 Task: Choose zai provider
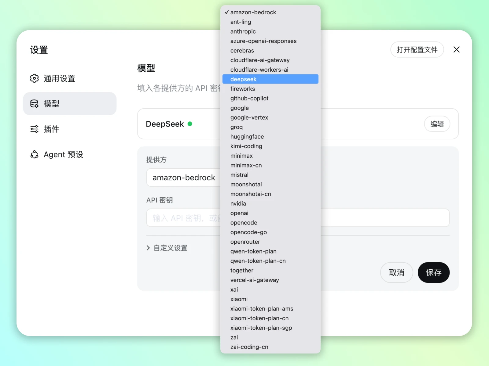coord(270,337)
